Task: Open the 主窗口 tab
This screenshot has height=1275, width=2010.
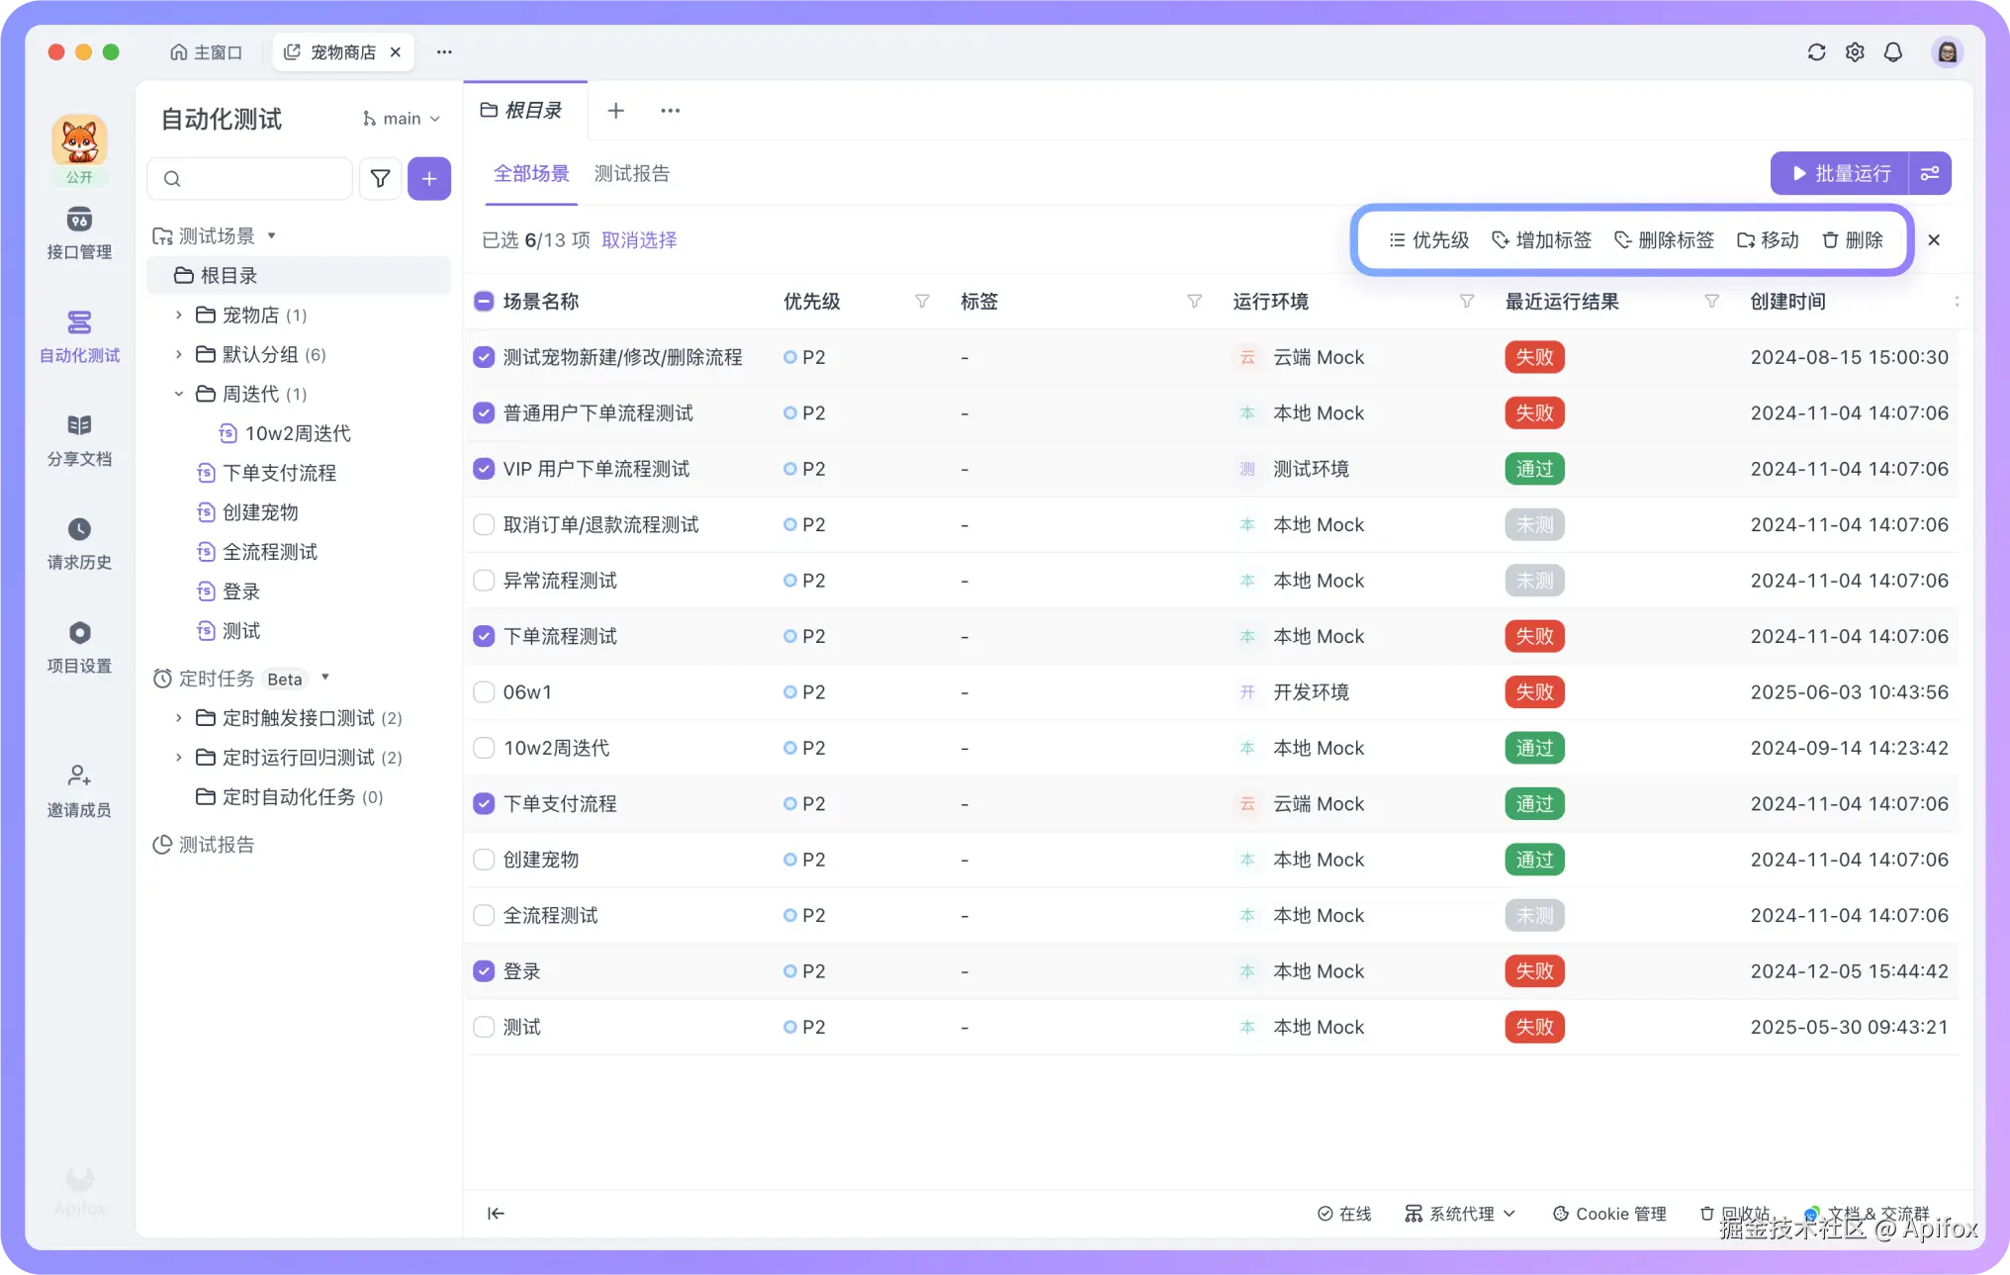Action: tap(206, 52)
